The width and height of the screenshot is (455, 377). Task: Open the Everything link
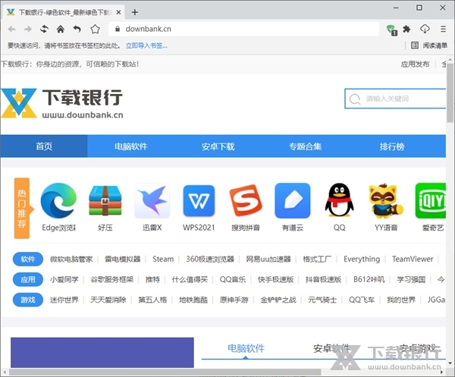(x=362, y=259)
